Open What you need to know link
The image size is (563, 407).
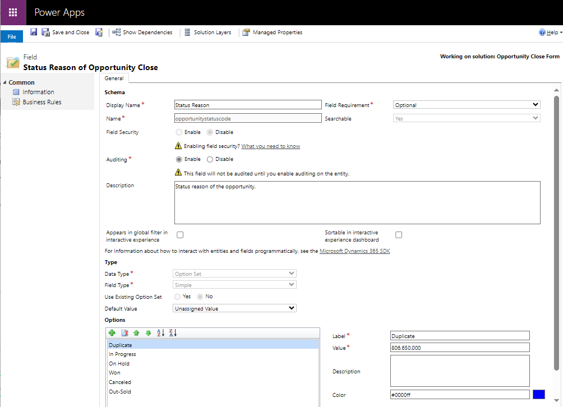(x=271, y=146)
